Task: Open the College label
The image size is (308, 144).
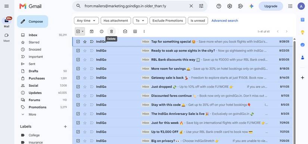Action: point(34,135)
